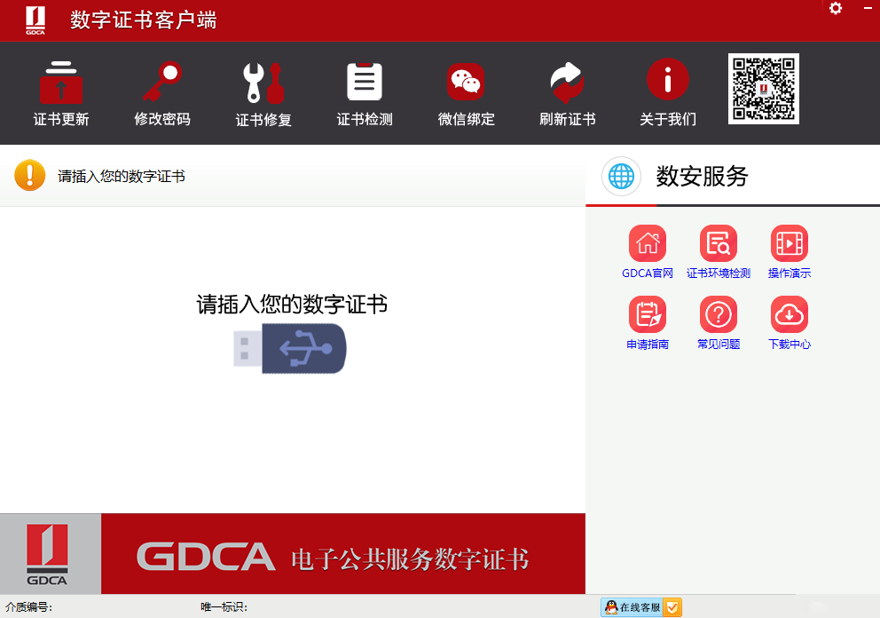880x618 pixels.
Task: Open settings gear in title bar
Action: pos(836,8)
